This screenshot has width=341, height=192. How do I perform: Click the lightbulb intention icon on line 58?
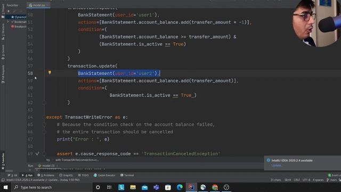tap(50, 73)
